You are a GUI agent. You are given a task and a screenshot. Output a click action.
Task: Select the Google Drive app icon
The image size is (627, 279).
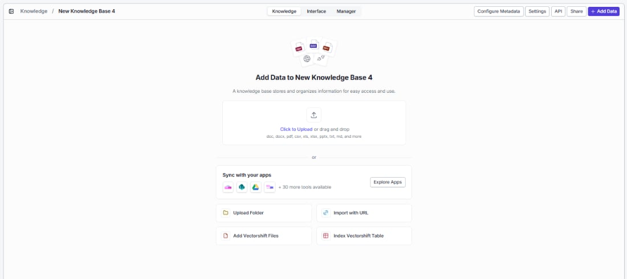pos(256,187)
